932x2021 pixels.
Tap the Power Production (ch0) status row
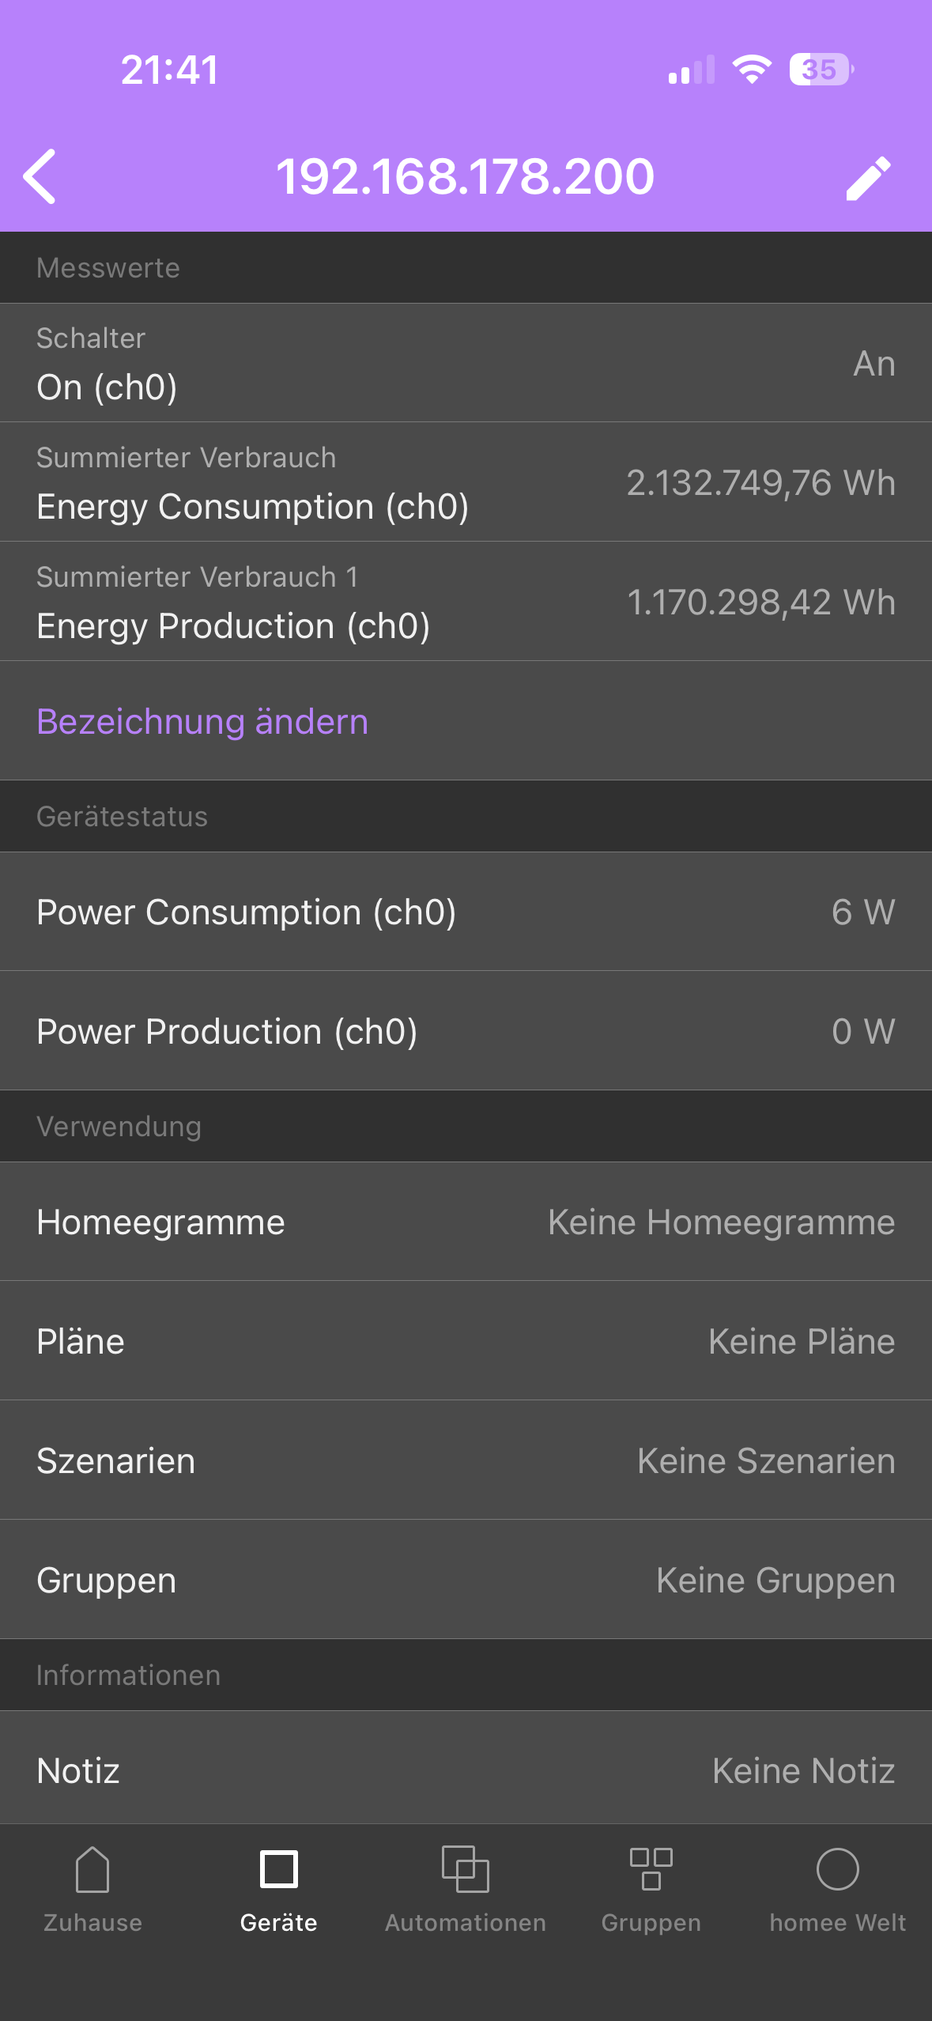[x=466, y=1032]
